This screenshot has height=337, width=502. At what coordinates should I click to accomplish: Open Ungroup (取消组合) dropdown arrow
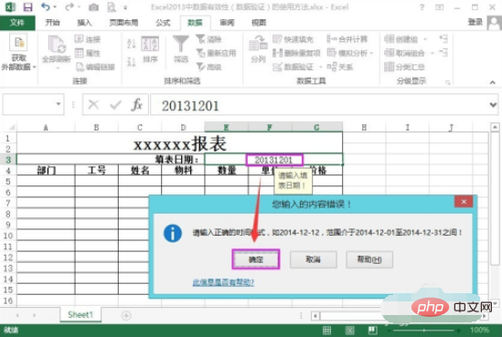tap(432, 53)
